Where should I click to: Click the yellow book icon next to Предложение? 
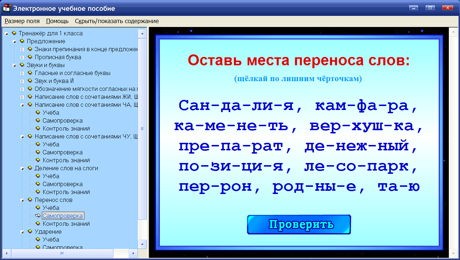point(22,41)
